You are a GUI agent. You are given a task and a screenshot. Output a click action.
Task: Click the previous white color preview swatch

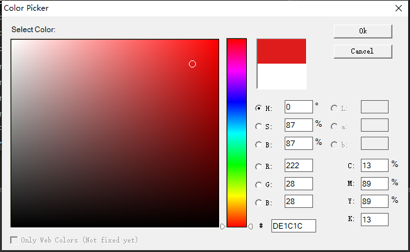[x=282, y=76]
